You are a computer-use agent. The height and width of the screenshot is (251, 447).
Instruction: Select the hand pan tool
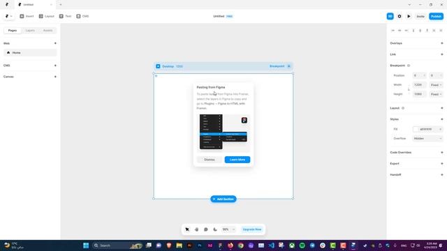(x=197, y=229)
